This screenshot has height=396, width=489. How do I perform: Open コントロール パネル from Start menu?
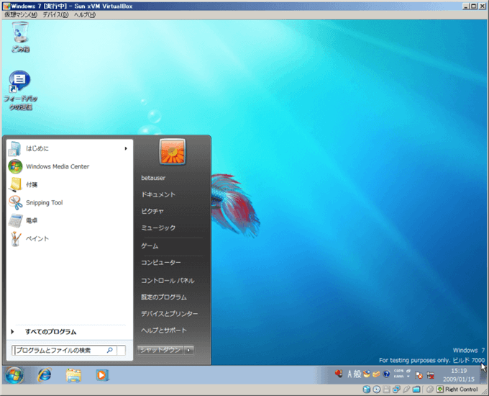[168, 280]
